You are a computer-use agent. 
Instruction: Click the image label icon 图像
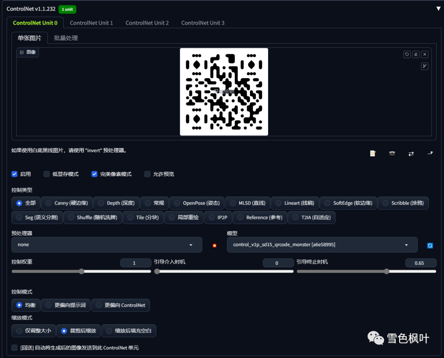coord(28,52)
